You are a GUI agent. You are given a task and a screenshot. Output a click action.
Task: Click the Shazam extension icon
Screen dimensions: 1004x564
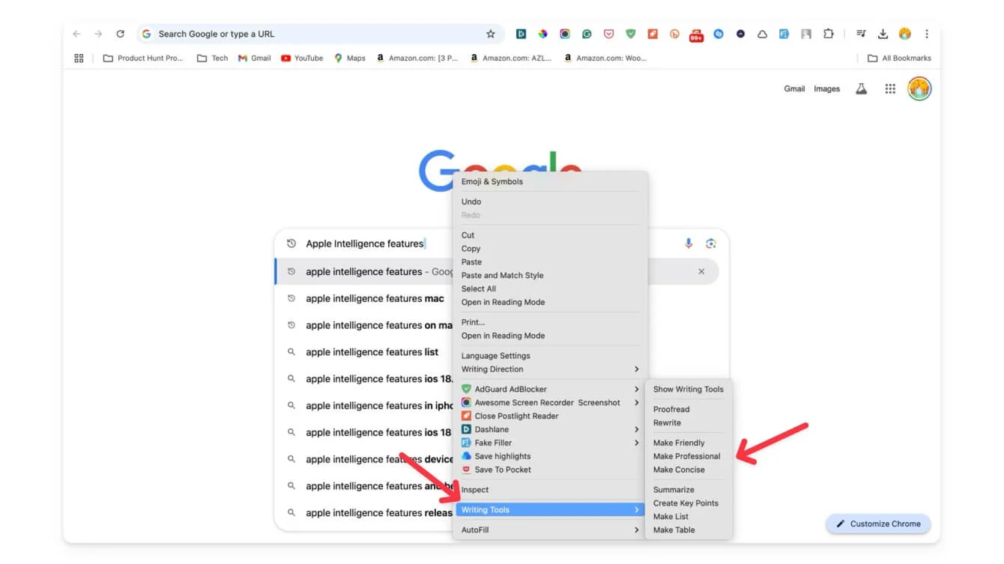point(719,34)
